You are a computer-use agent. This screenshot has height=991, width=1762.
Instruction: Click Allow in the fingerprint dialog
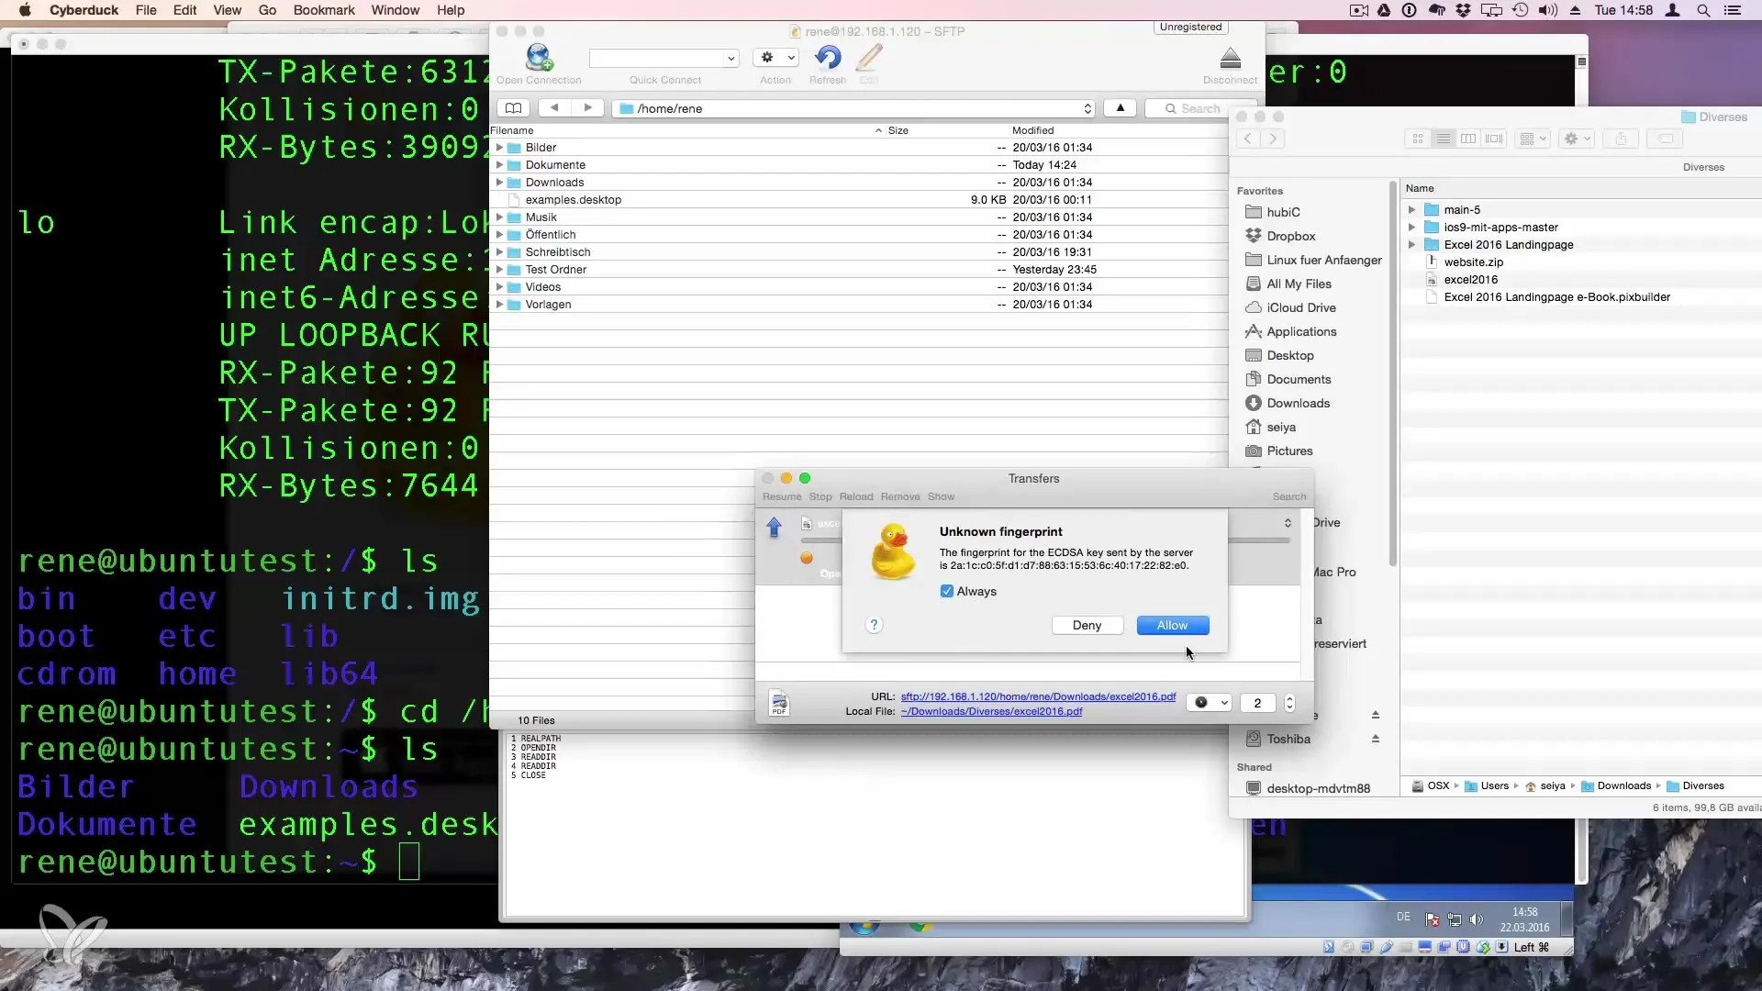[1172, 625]
